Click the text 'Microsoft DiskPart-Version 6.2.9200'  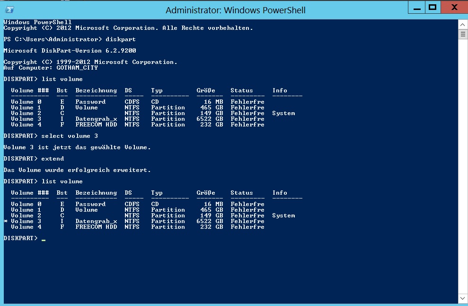coord(70,51)
